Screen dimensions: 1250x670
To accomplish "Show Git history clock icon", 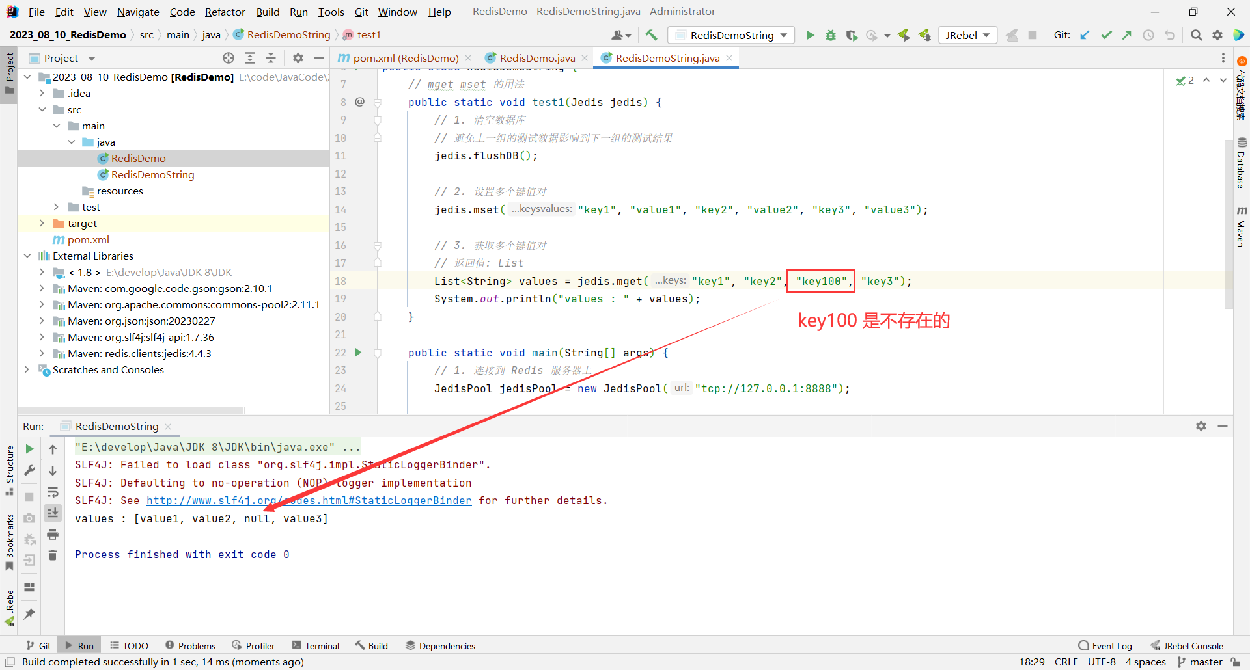I will coord(1148,35).
